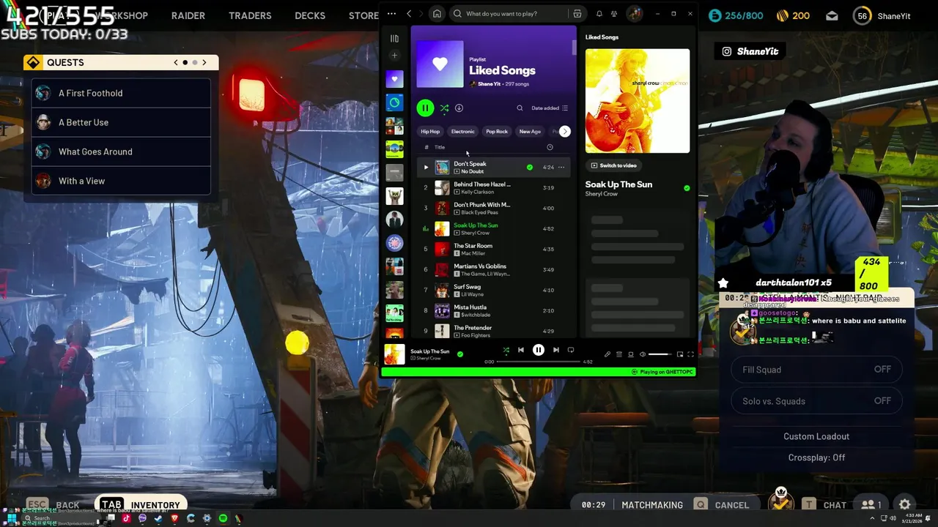This screenshot has width=938, height=527.
Task: Click the song progress bar
Action: point(539,362)
